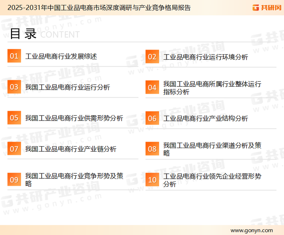284x235 pixels.
Task: Open the www.gonyn.com footer link
Action: tap(251, 230)
